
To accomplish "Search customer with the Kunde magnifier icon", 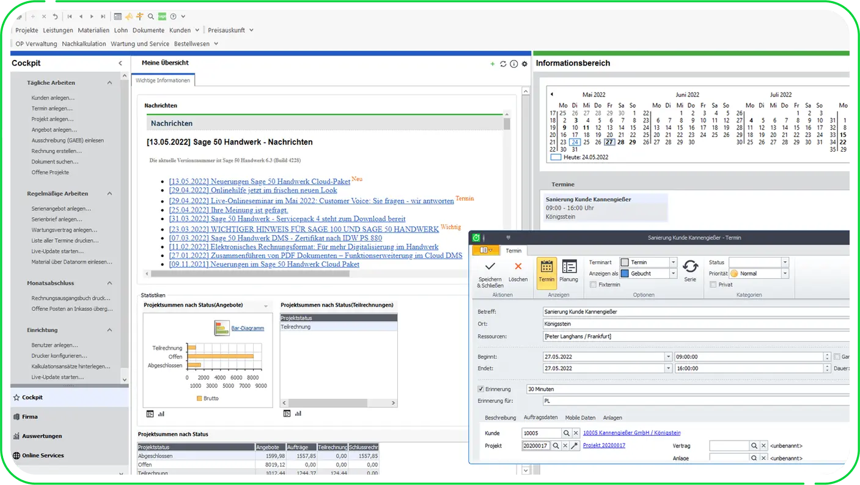I will point(566,433).
